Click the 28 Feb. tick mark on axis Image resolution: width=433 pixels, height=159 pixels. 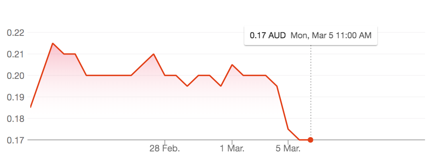pyautogui.click(x=165, y=142)
